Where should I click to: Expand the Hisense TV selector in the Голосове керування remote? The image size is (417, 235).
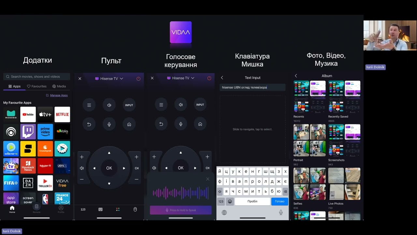181,78
